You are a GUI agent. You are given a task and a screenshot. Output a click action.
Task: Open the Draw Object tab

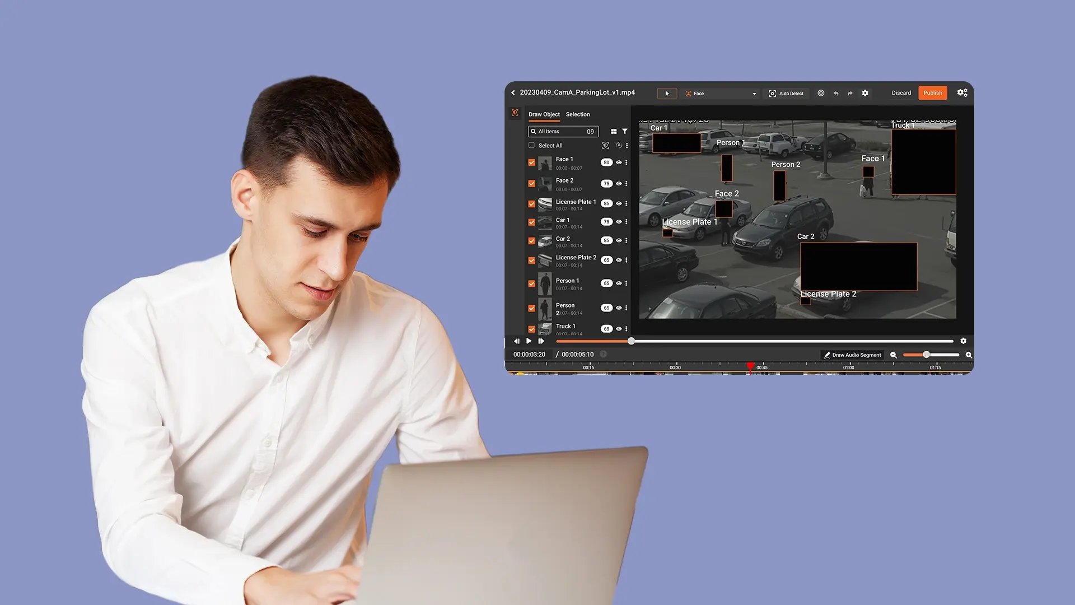point(544,114)
